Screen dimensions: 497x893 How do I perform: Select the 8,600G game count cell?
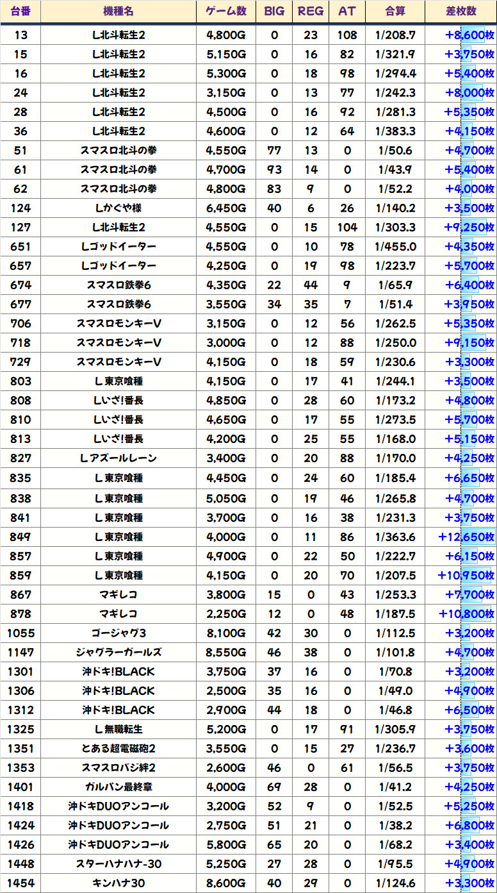coord(226,883)
